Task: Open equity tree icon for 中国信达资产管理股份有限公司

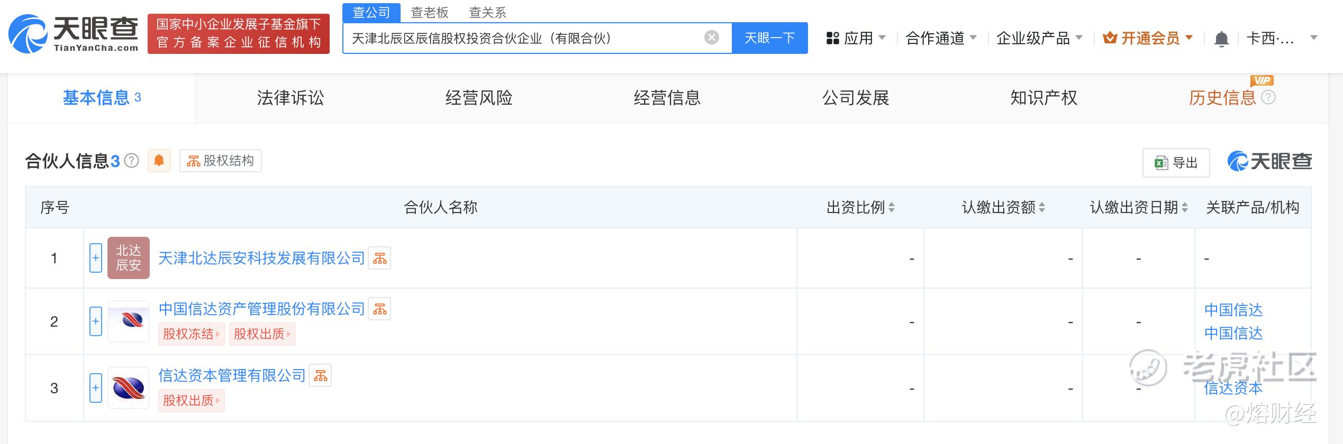Action: [x=379, y=309]
